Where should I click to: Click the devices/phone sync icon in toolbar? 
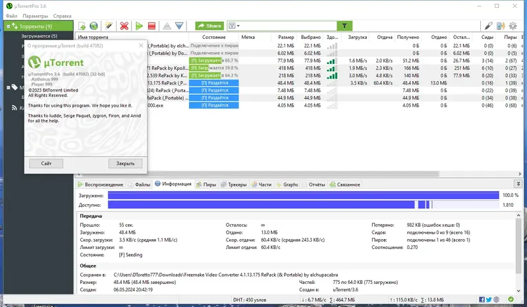point(501,26)
